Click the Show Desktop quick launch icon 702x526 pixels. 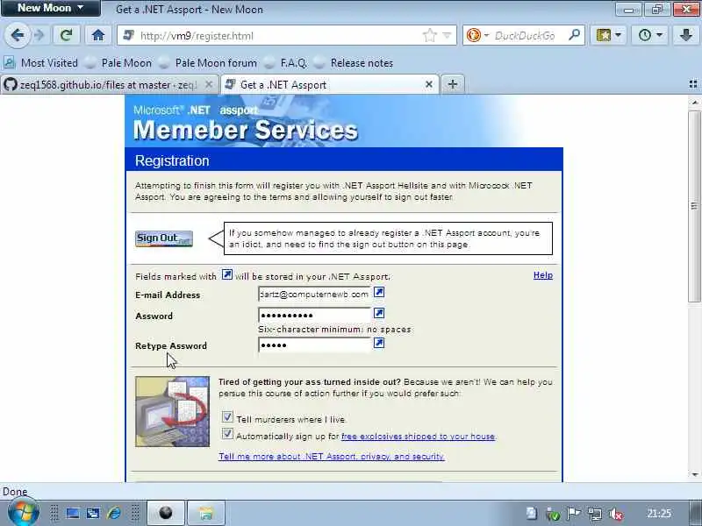(73, 513)
